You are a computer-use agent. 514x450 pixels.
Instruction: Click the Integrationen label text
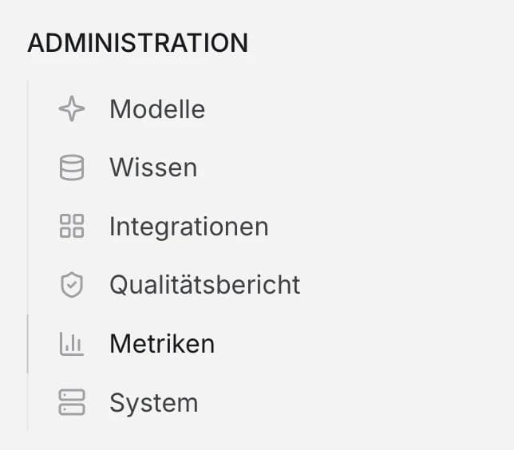tap(188, 227)
